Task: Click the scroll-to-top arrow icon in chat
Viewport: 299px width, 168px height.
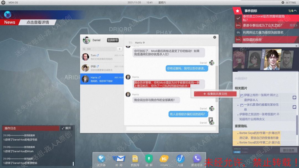Action: click(x=210, y=119)
